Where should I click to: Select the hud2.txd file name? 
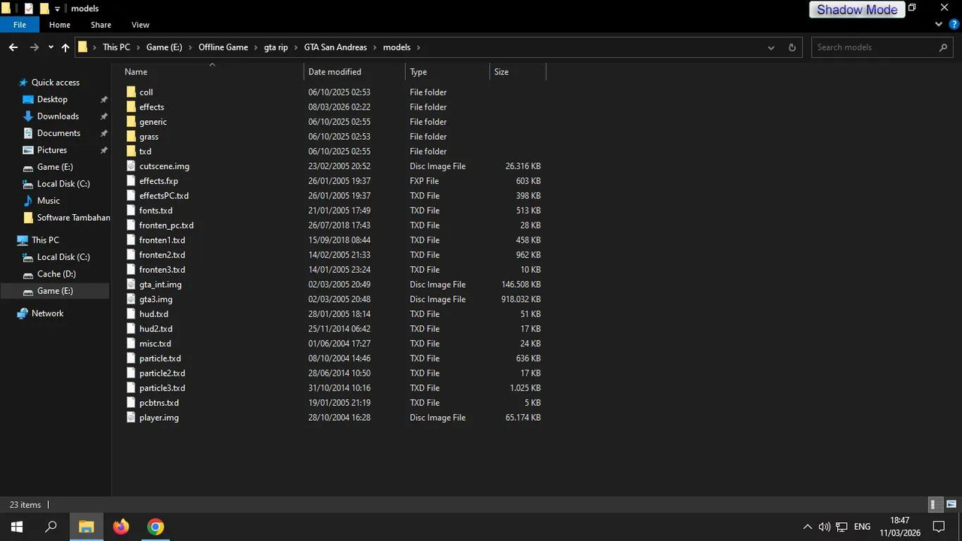156,329
